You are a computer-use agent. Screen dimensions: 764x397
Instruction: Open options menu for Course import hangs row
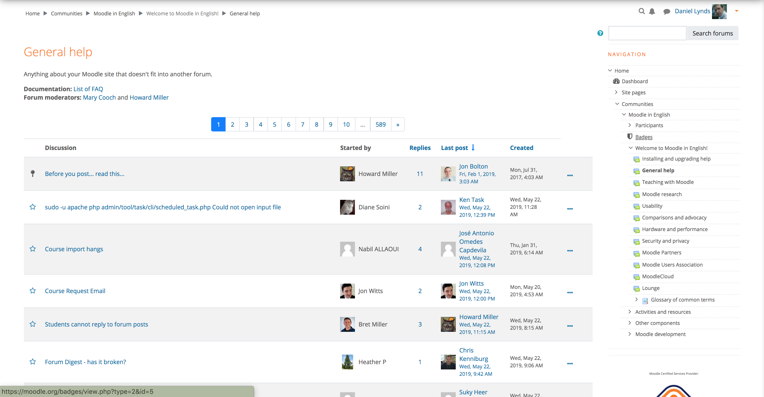click(570, 251)
